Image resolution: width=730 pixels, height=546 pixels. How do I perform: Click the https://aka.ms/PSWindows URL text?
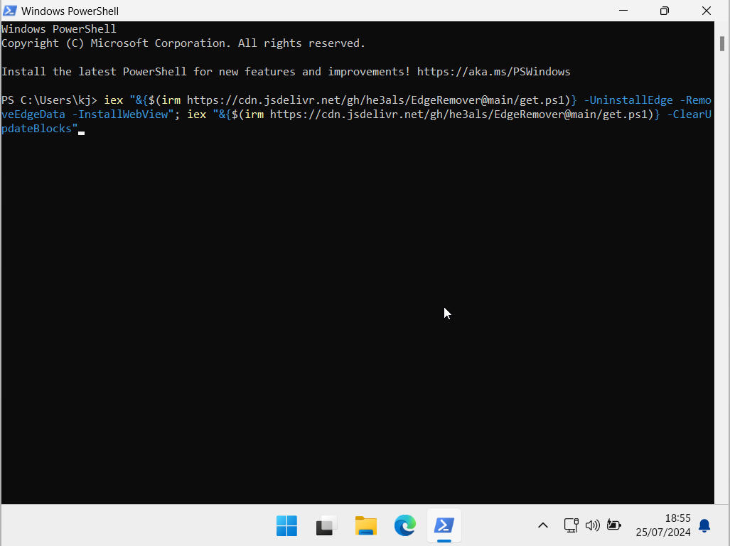(x=493, y=72)
